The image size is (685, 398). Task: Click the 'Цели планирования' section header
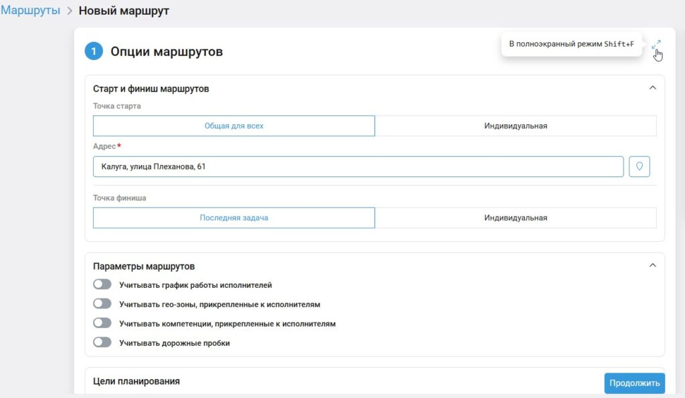point(136,381)
